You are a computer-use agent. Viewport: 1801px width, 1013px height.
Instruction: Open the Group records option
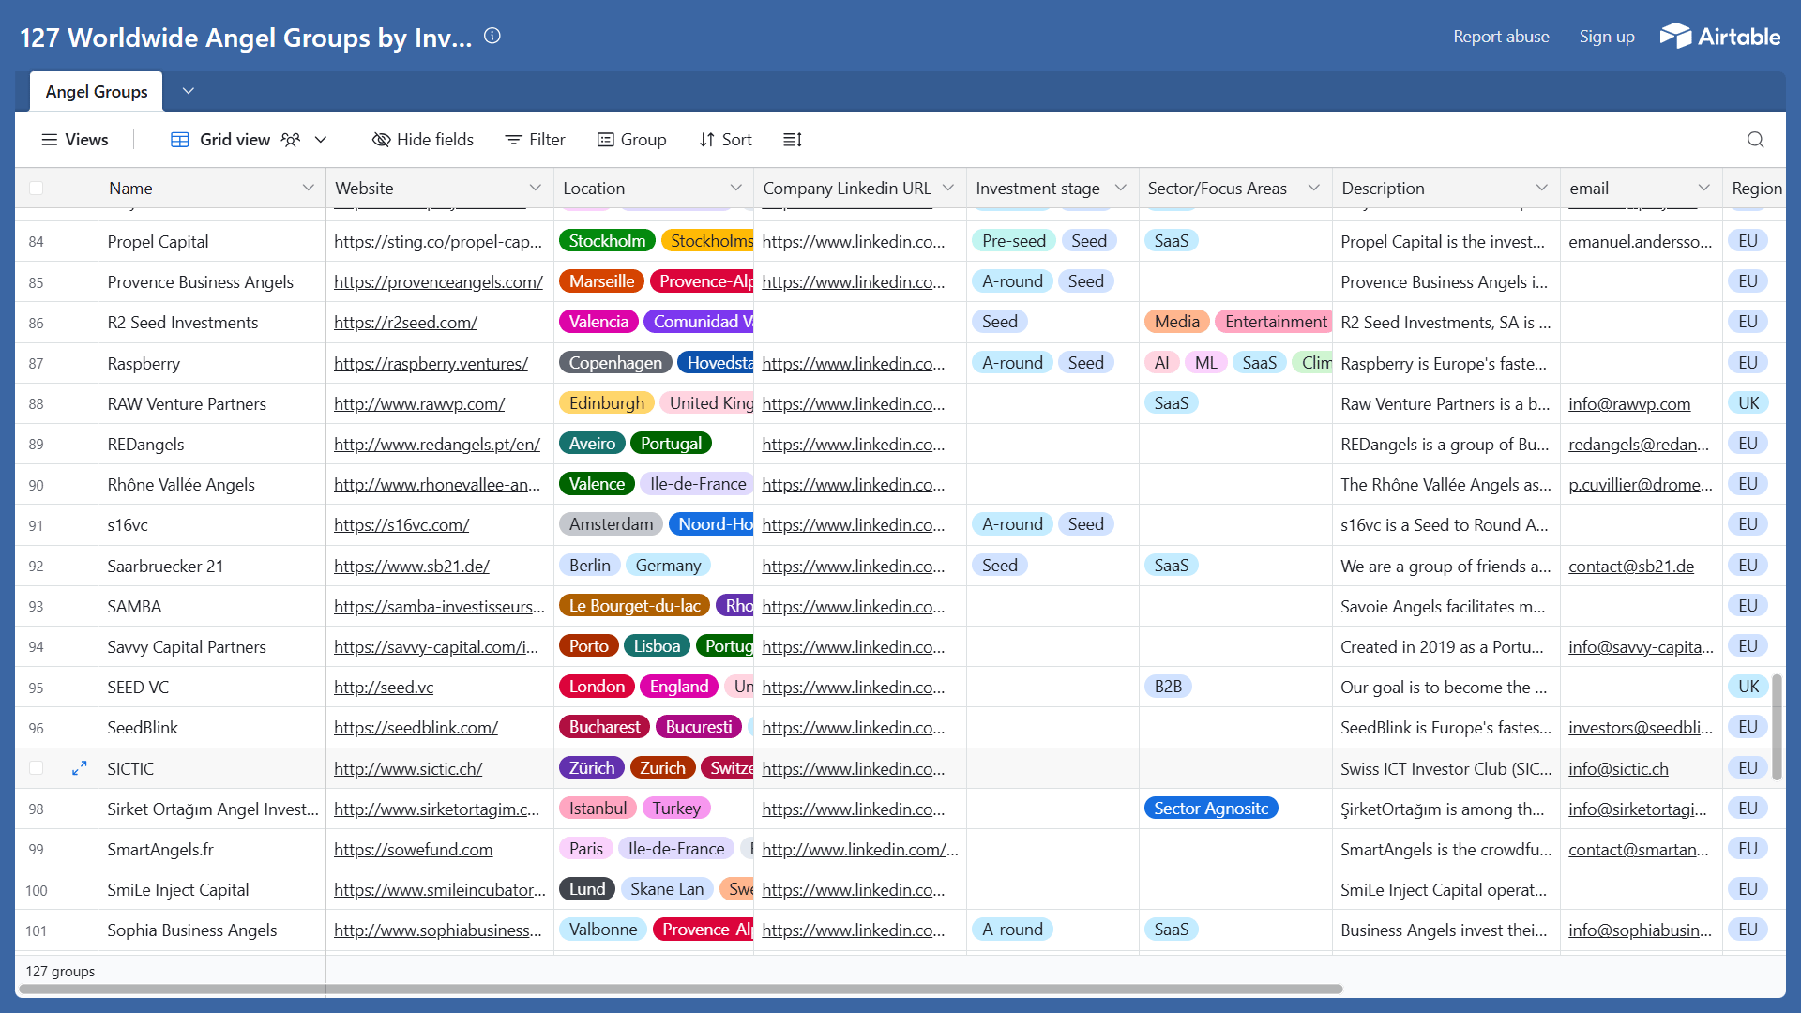pos(631,140)
